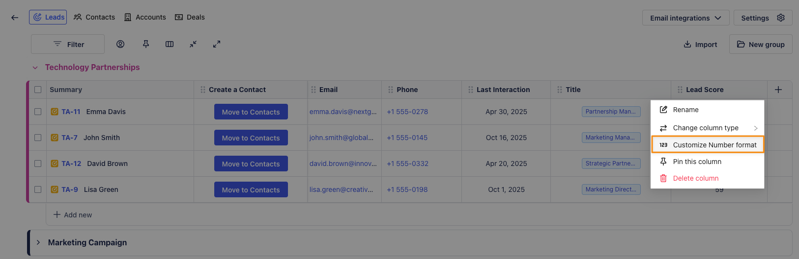Toggle the select-all checkbox in Summary header
This screenshot has height=259, width=799.
point(38,90)
